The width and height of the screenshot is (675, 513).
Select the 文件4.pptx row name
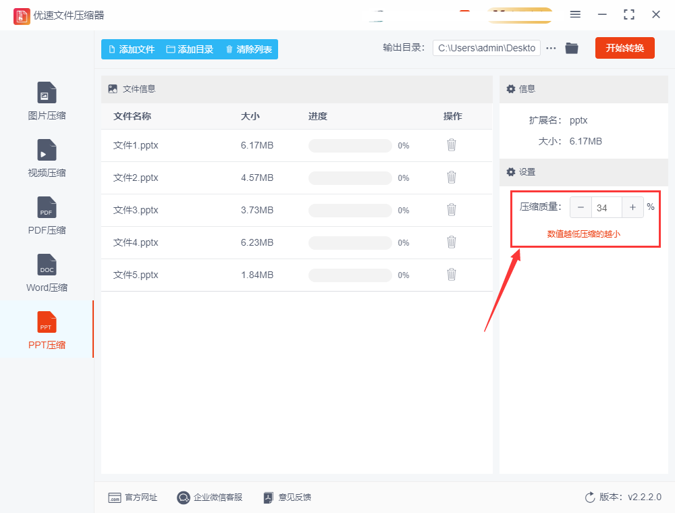136,242
